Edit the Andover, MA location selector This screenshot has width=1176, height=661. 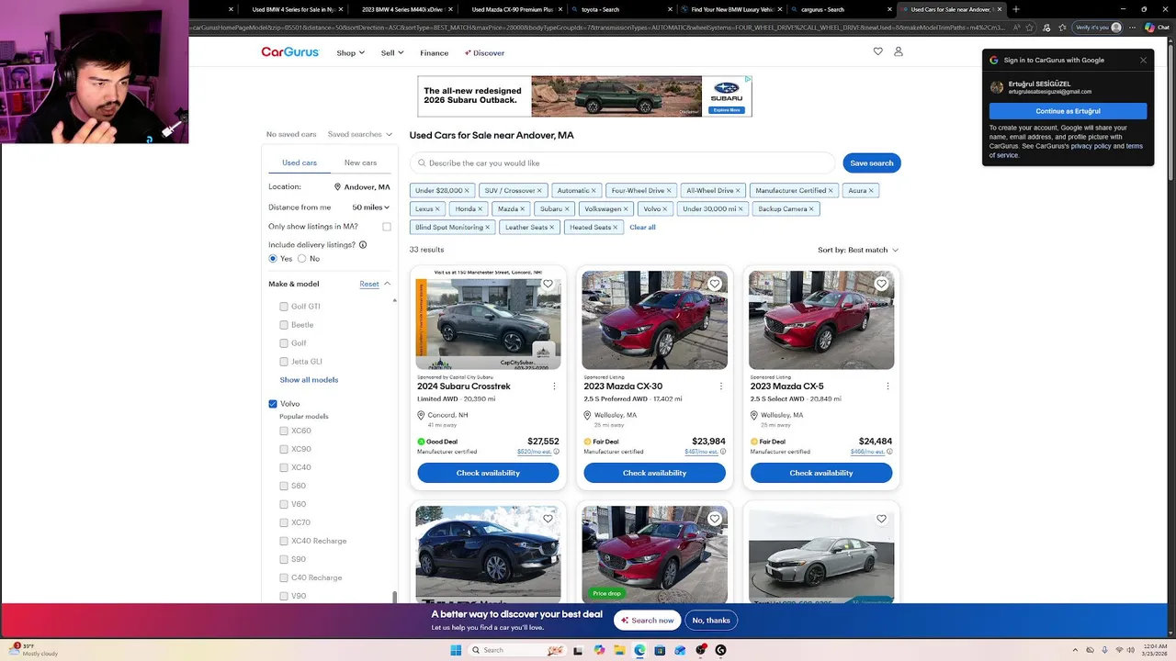362,187
